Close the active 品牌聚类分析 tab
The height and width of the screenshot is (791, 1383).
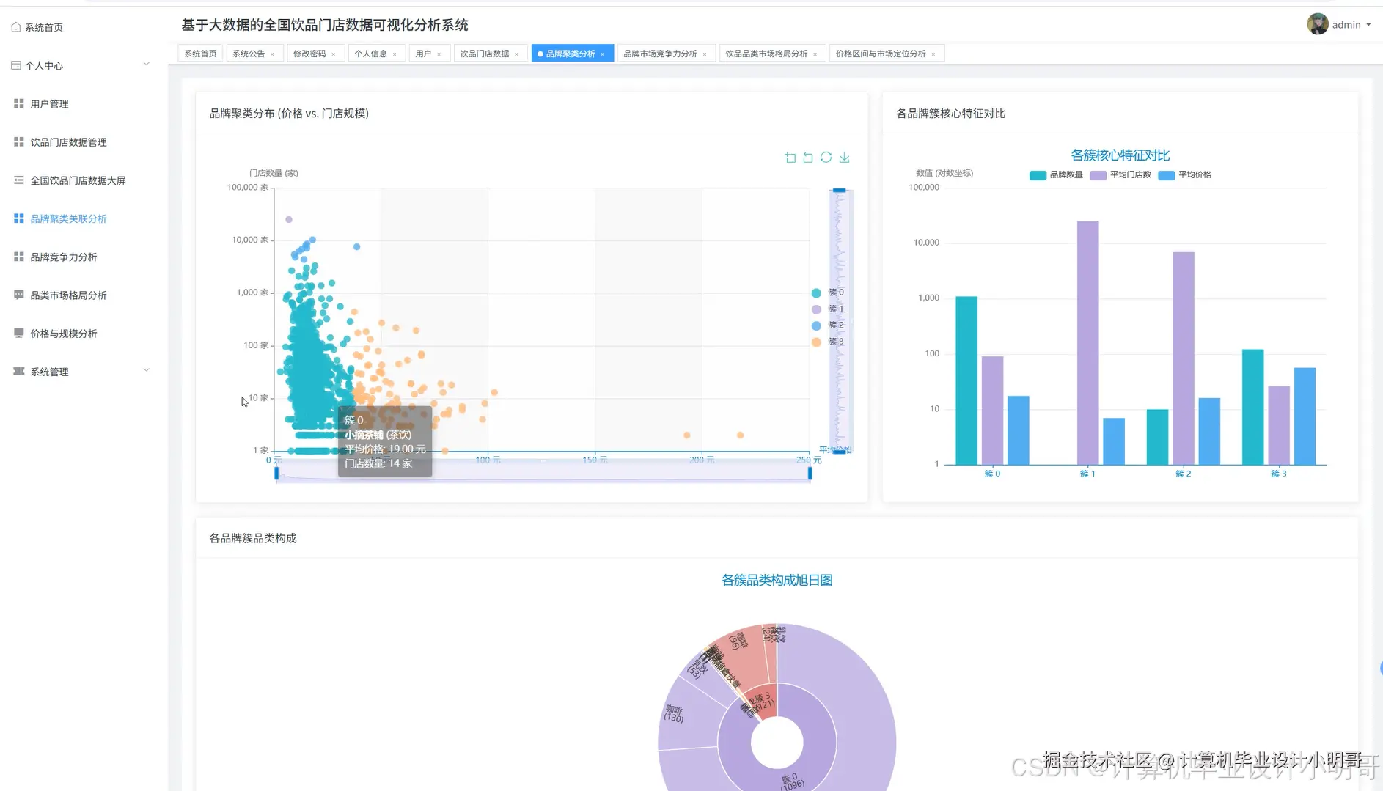(x=603, y=54)
